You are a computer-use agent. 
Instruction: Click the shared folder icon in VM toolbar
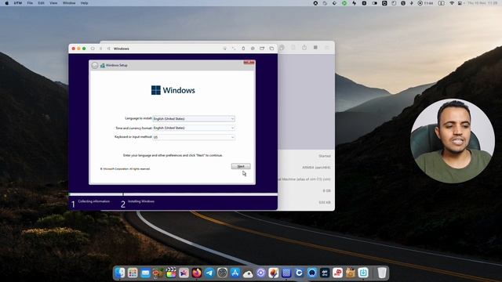[x=262, y=49]
